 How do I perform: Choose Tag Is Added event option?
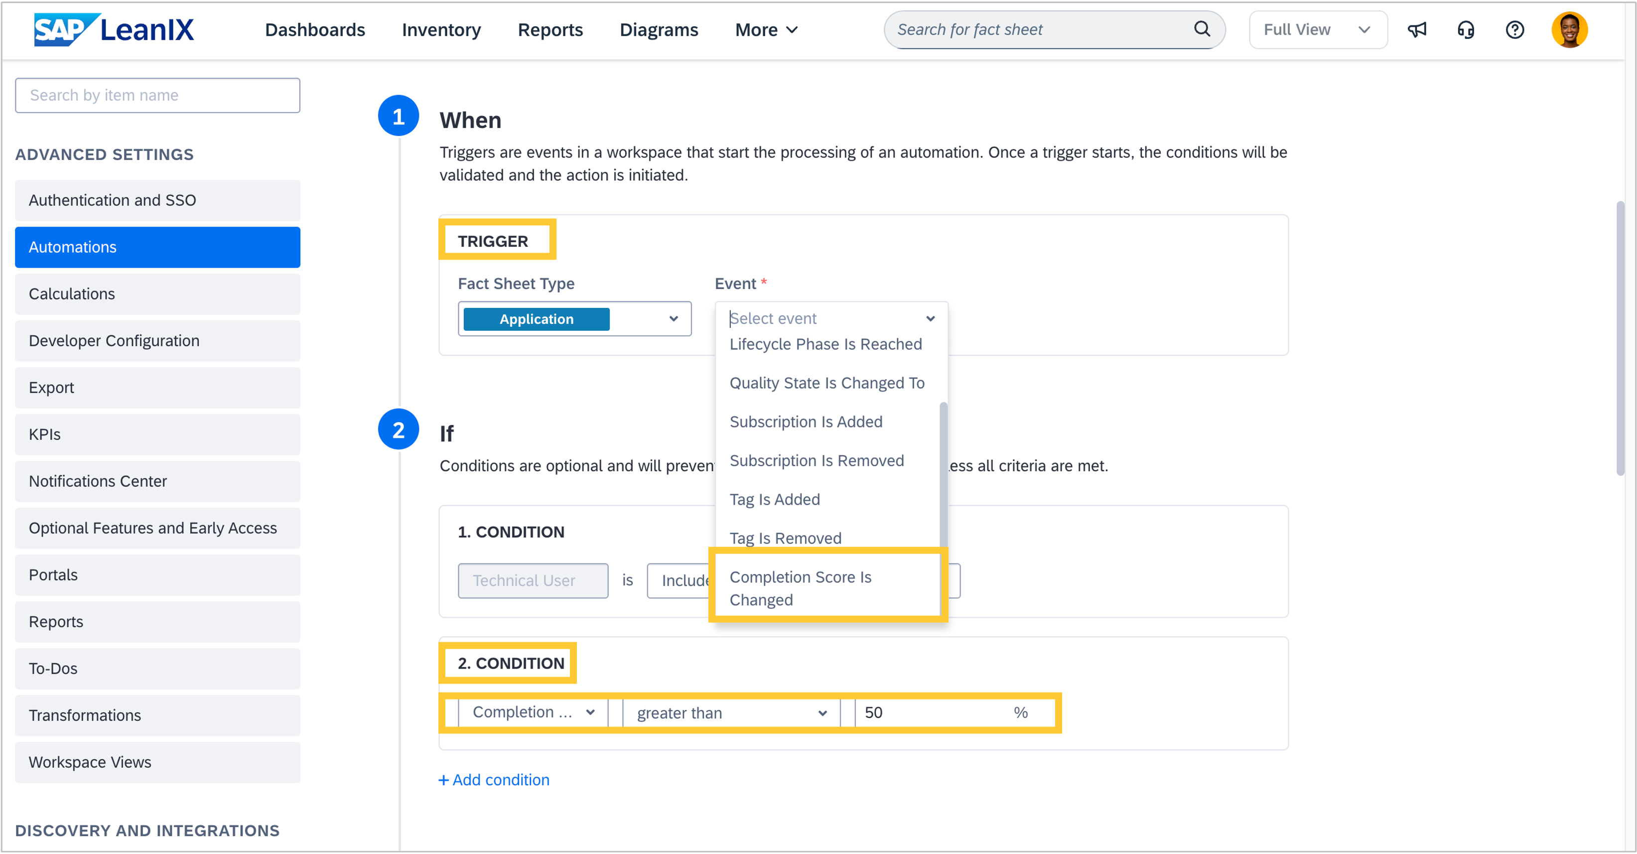[775, 499]
